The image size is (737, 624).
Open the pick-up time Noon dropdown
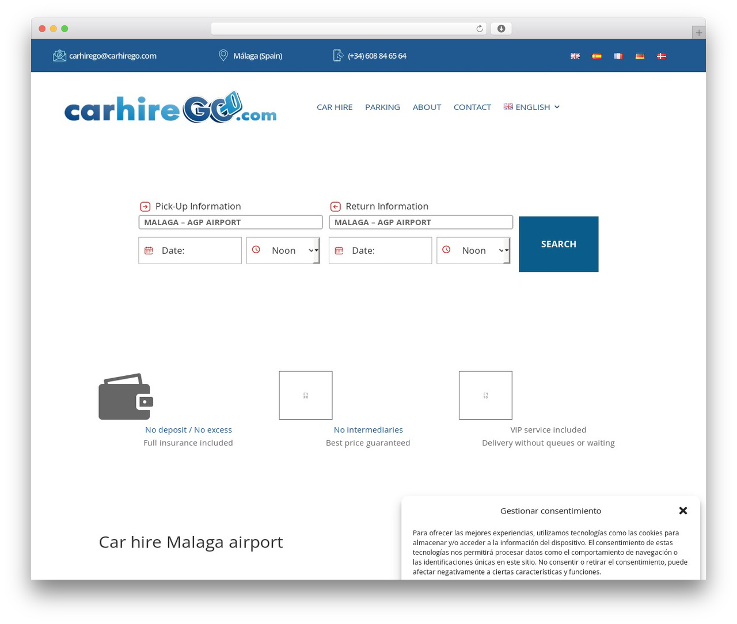point(283,250)
